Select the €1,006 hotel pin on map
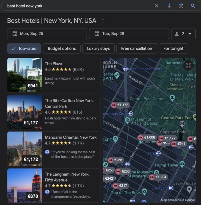201x205 pixels. tap(147, 138)
